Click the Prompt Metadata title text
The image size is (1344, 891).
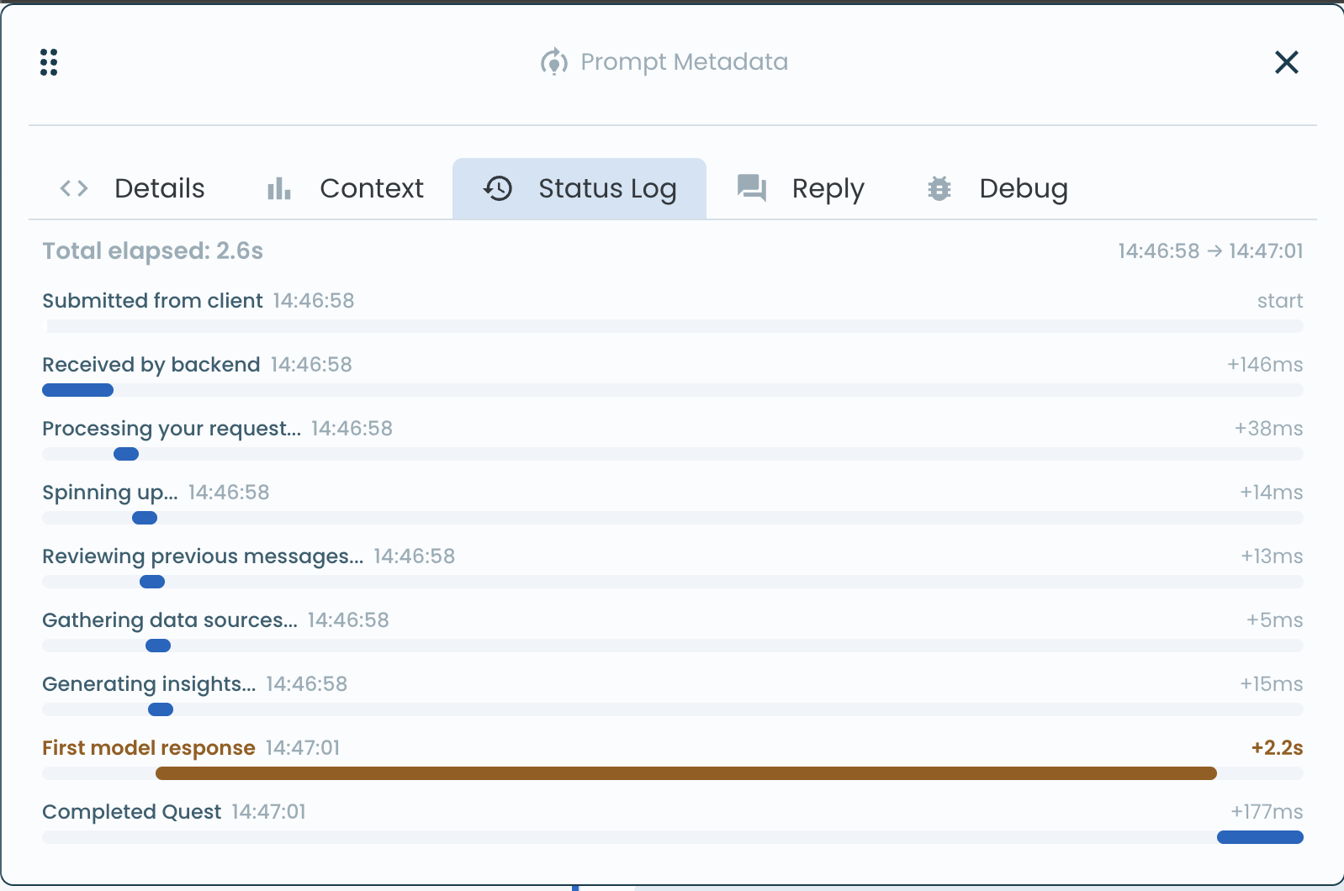(x=685, y=62)
